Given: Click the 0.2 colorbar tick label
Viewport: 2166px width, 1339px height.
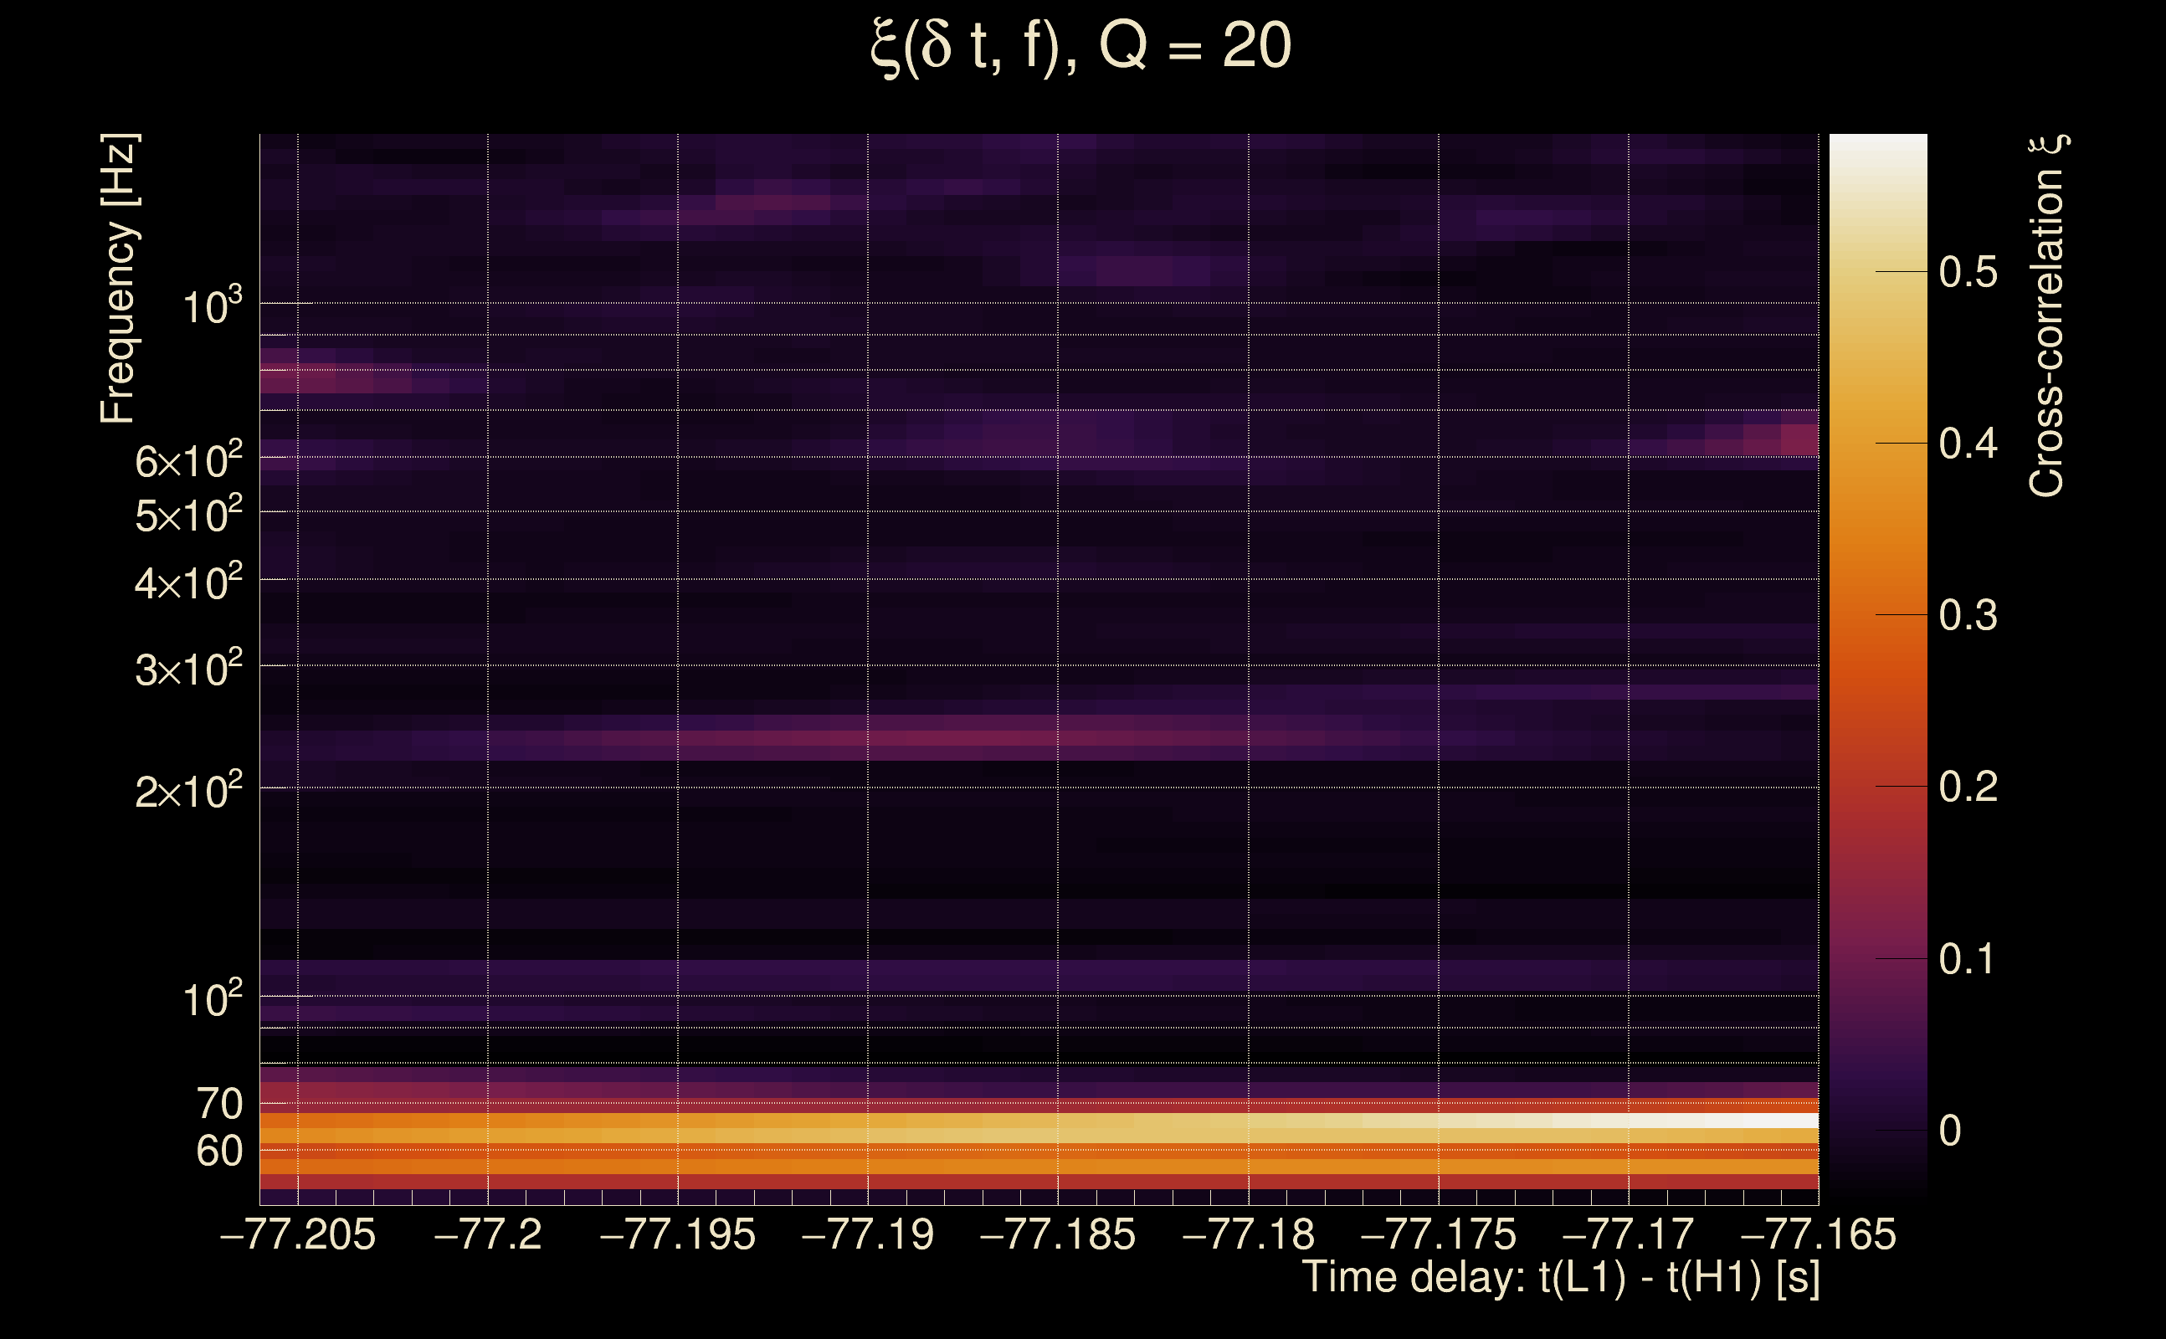Looking at the screenshot, I should pyautogui.click(x=1968, y=787).
